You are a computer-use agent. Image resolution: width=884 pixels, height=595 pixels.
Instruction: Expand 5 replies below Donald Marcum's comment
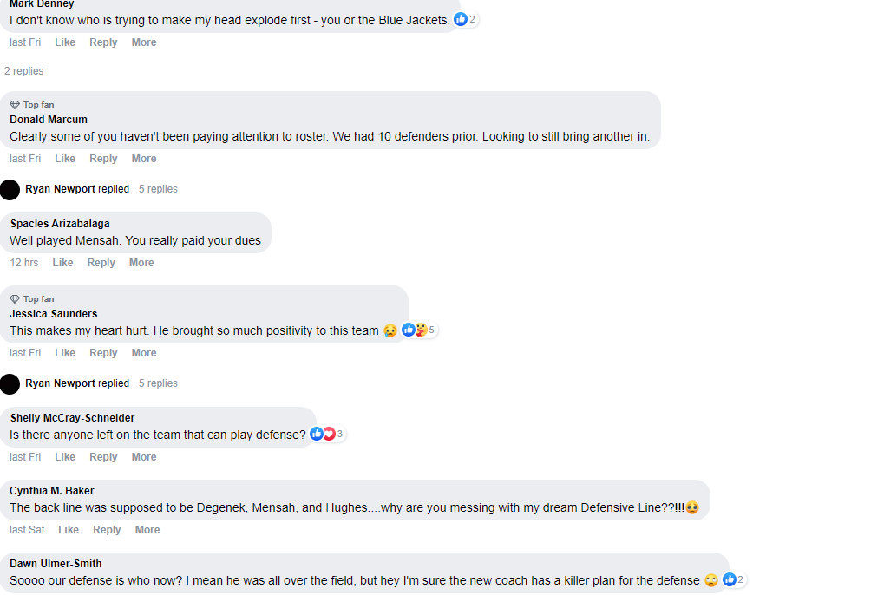(x=158, y=189)
